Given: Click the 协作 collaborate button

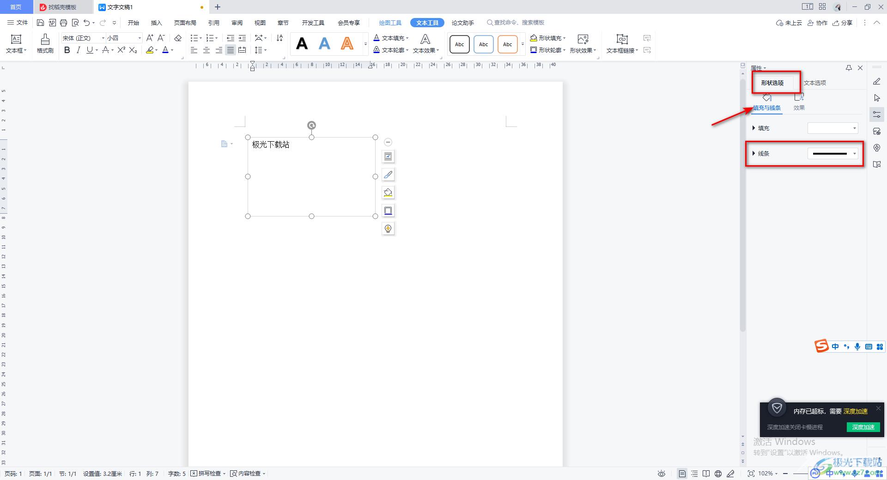Looking at the screenshot, I should 818,23.
